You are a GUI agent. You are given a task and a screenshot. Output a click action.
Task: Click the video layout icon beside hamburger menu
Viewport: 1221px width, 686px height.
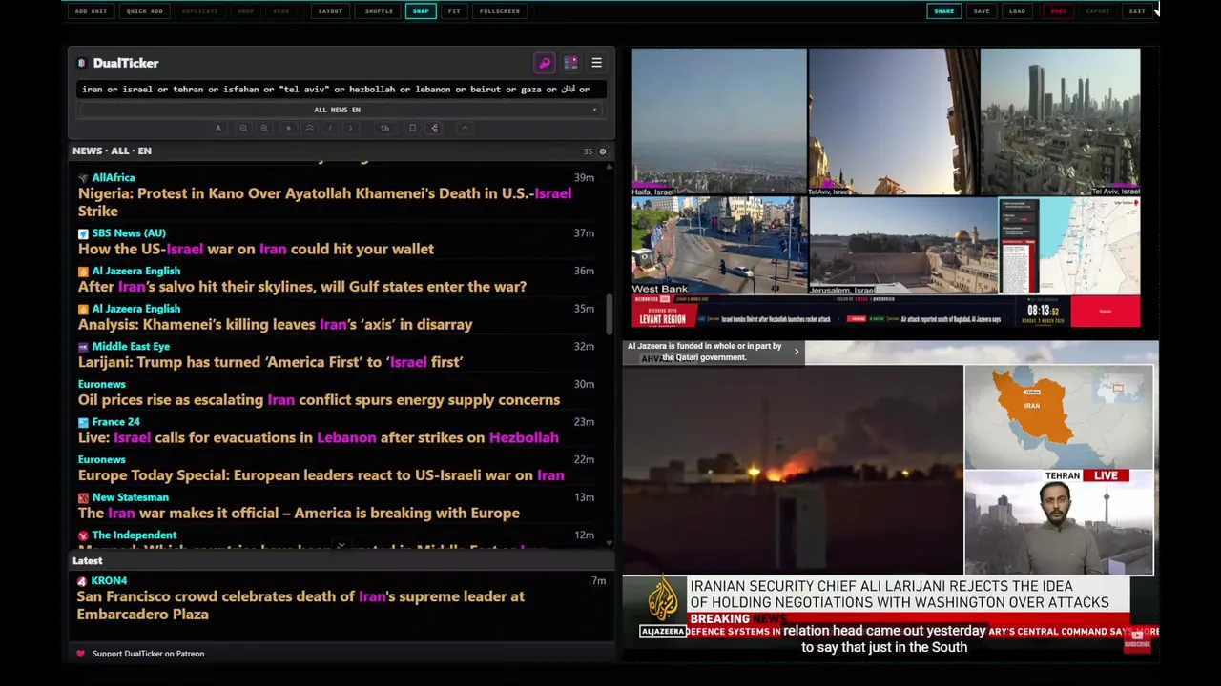[x=570, y=63]
